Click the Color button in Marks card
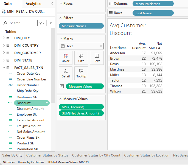 click(x=66, y=58)
